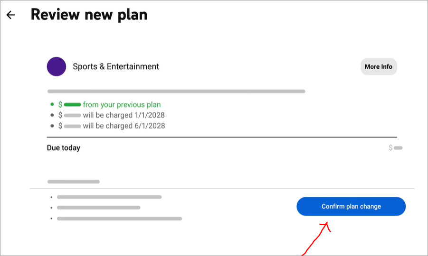
Task: Click the first bulleted terms placeholder line
Action: [109, 197]
